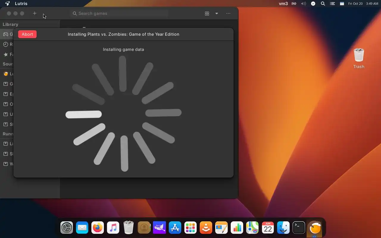The width and height of the screenshot is (381, 238).
Task: Click the checkmark status icon in menu bar
Action: pos(313,4)
